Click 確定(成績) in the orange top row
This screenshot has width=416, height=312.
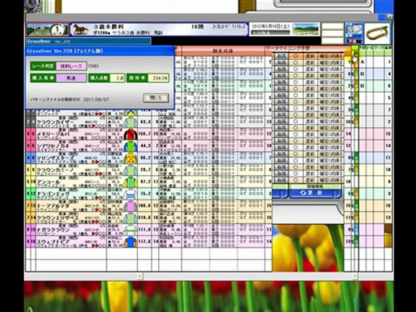pos(330,56)
